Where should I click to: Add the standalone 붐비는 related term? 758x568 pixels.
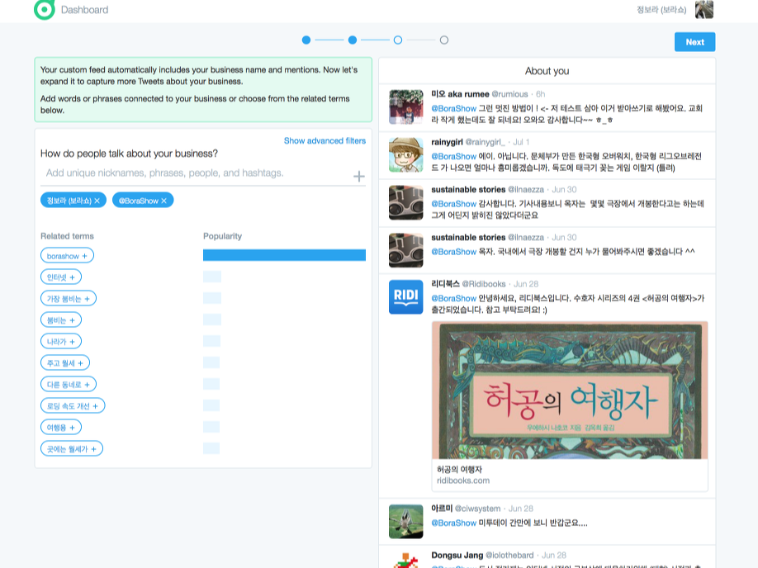(61, 320)
